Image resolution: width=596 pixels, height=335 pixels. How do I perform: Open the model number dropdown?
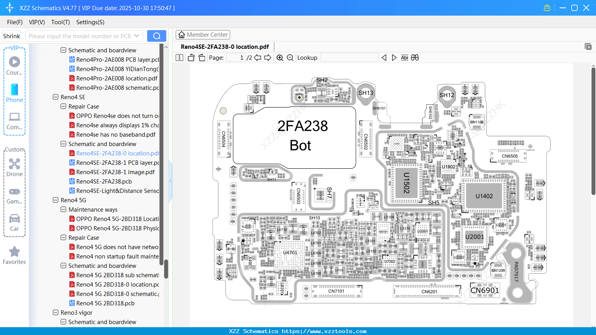pyautogui.click(x=137, y=36)
